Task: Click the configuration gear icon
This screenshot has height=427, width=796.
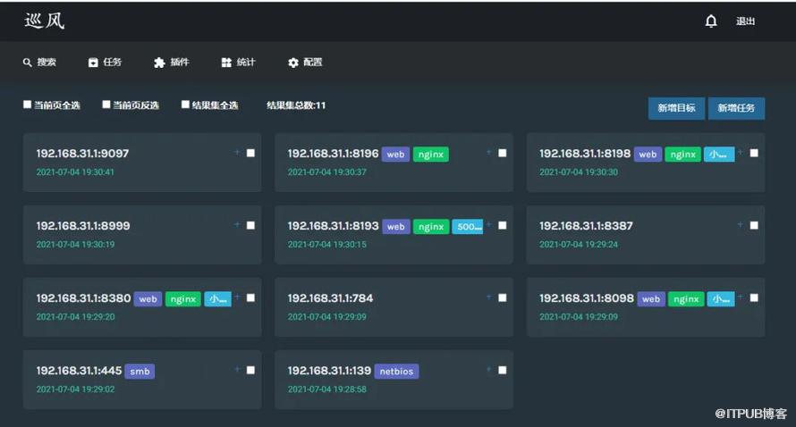Action: click(x=293, y=63)
